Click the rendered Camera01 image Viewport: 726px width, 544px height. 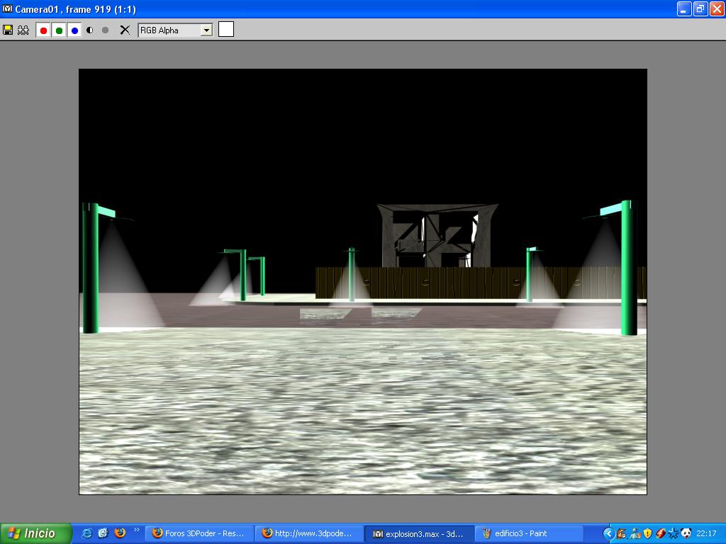pos(363,282)
